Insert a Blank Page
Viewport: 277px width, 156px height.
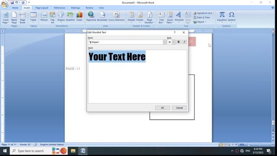[14, 18]
